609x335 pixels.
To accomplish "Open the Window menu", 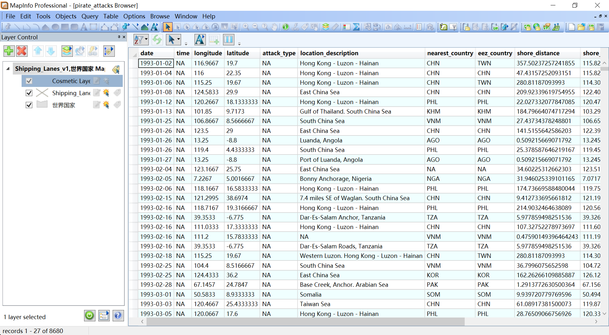I will click(x=186, y=16).
